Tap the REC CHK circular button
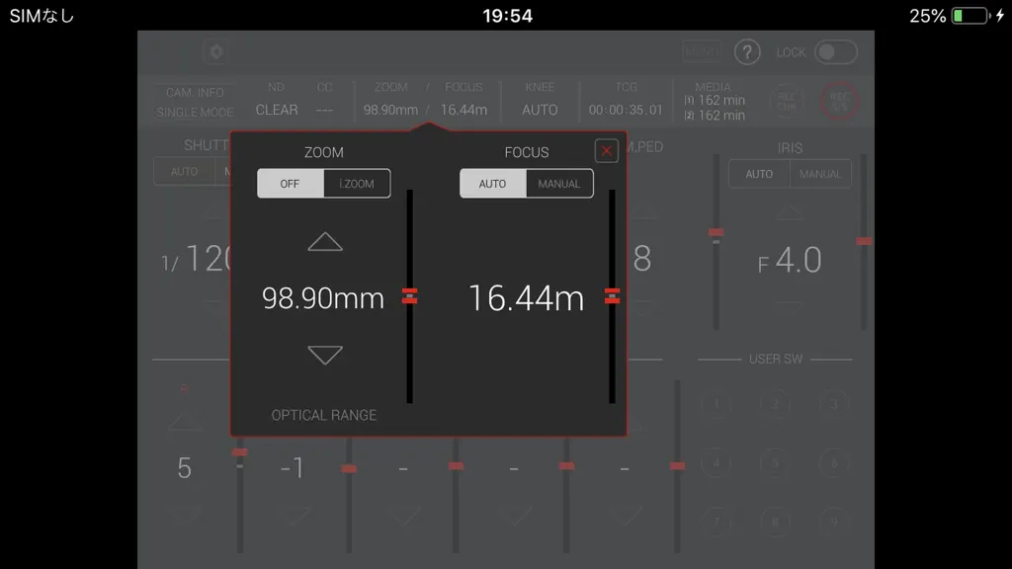1012x569 pixels. click(786, 102)
